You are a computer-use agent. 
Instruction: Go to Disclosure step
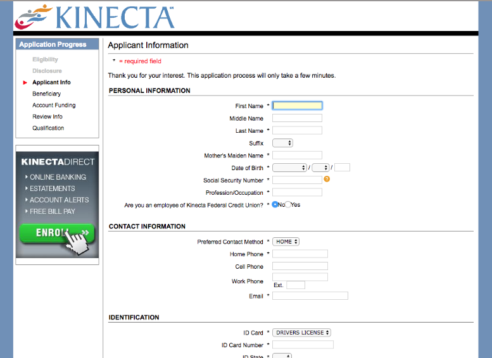click(x=47, y=71)
